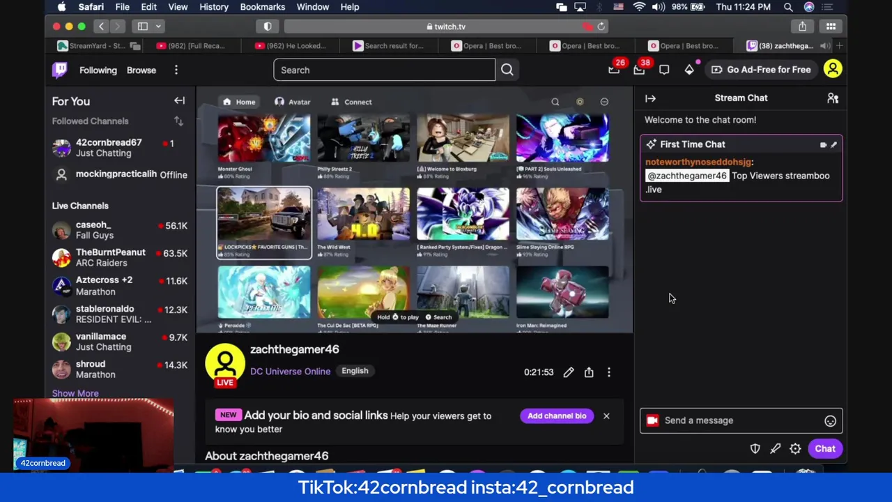Collapse the For You sidebar
This screenshot has height=502, width=892.
point(179,101)
